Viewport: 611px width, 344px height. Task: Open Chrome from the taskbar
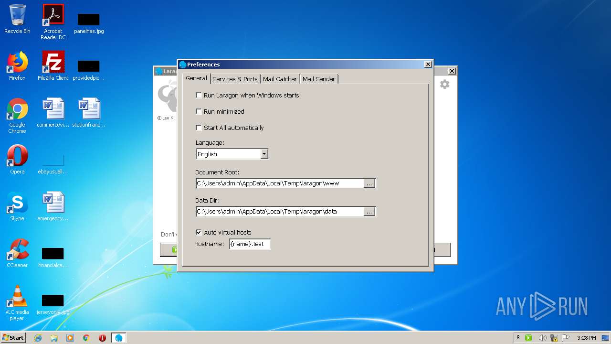(86, 338)
